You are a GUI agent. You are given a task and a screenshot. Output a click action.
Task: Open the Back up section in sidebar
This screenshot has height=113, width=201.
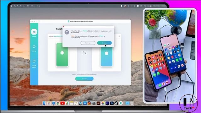pyautogui.click(x=34, y=48)
